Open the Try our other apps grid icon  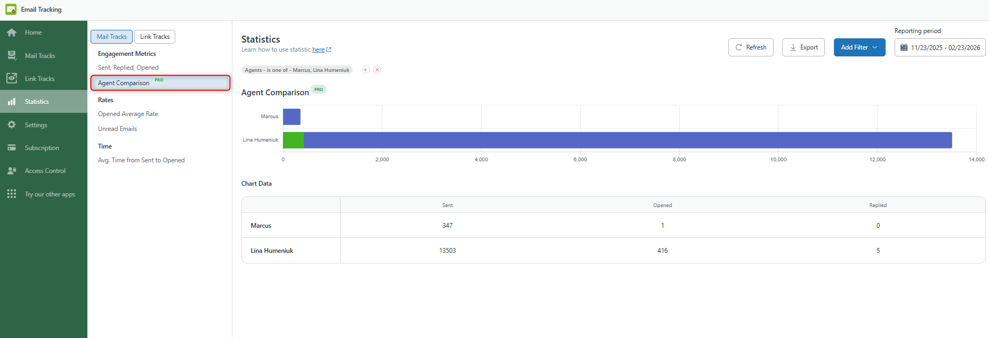pos(12,194)
